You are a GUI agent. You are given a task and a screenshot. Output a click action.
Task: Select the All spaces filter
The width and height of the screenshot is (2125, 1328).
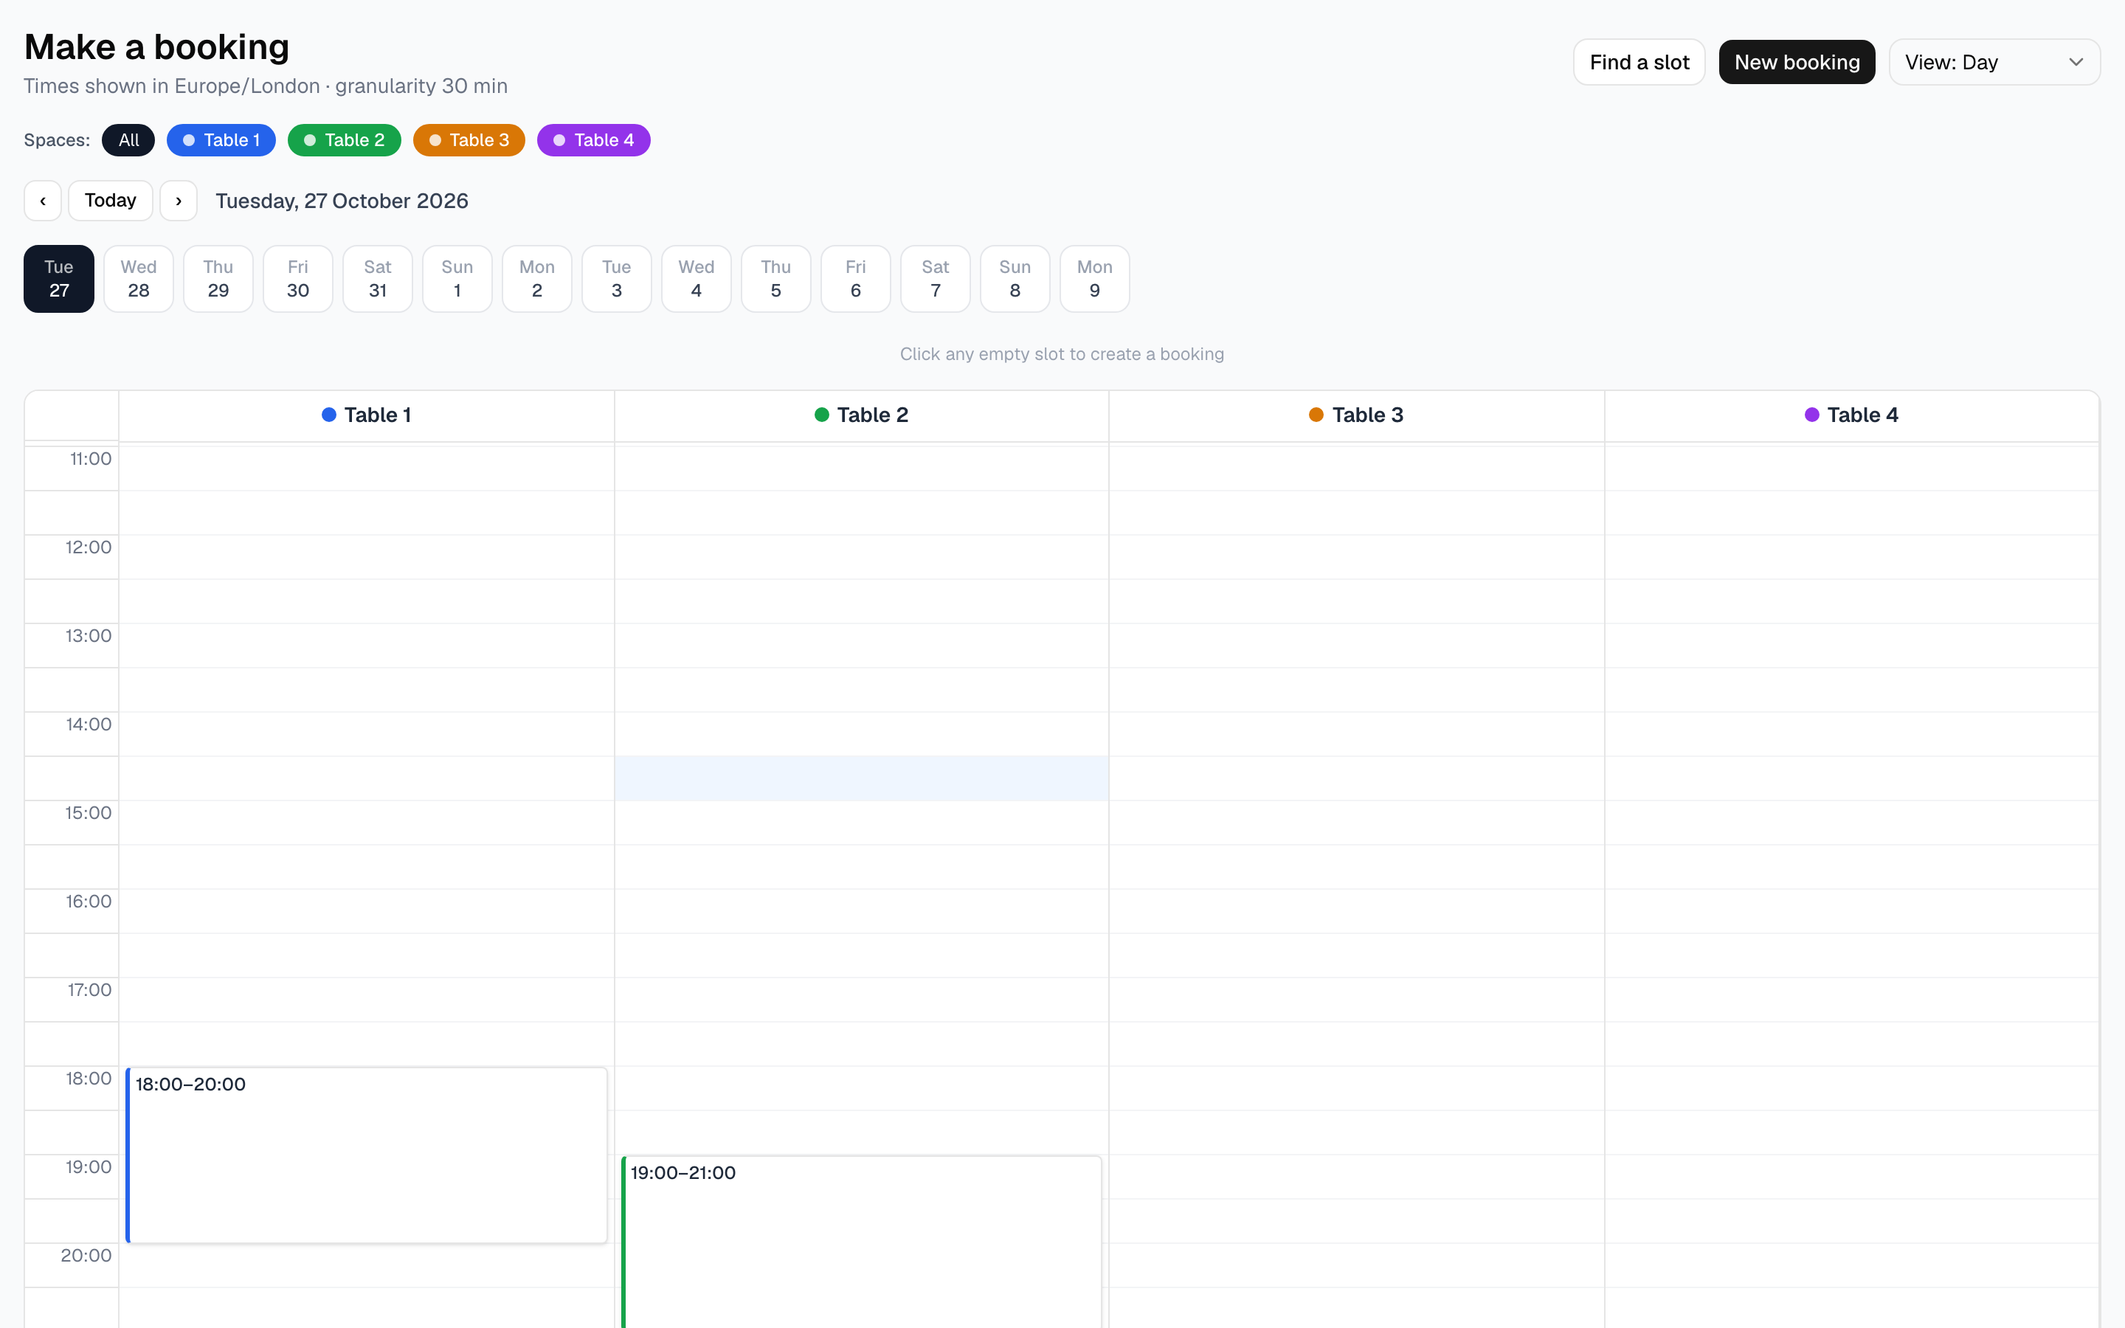[128, 140]
